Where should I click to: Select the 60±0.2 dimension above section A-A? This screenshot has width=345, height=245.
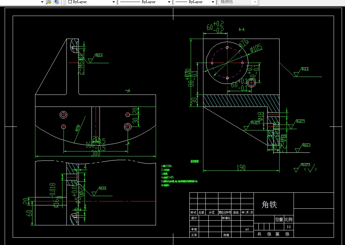[215, 27]
